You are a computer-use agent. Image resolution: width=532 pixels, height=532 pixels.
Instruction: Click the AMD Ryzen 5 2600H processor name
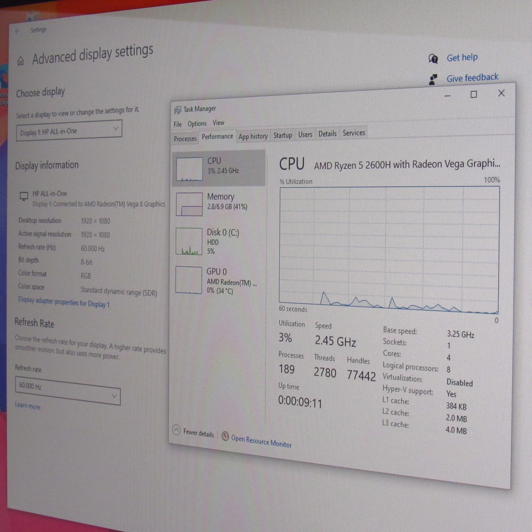pyautogui.click(x=407, y=165)
